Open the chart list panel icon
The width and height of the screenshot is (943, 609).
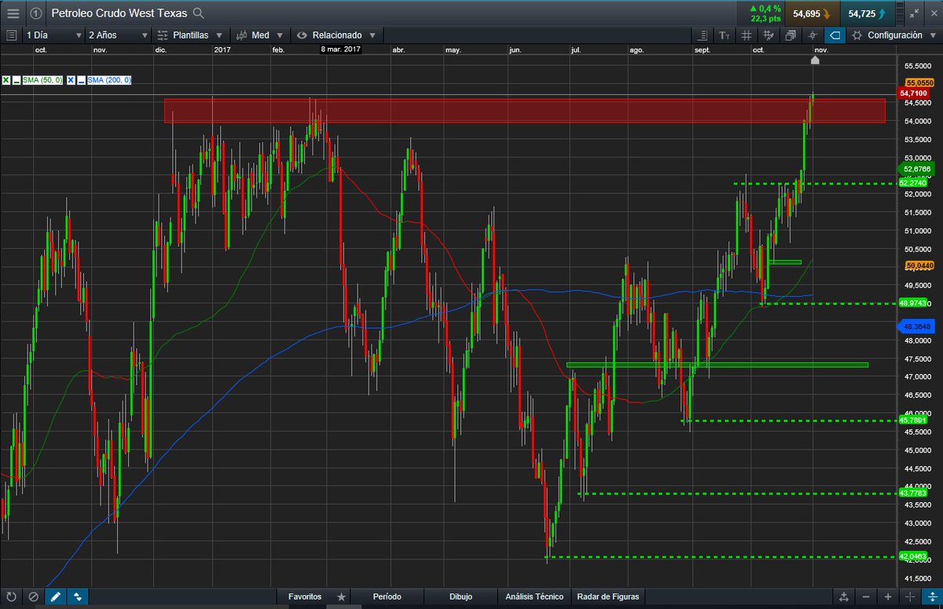[x=11, y=35]
